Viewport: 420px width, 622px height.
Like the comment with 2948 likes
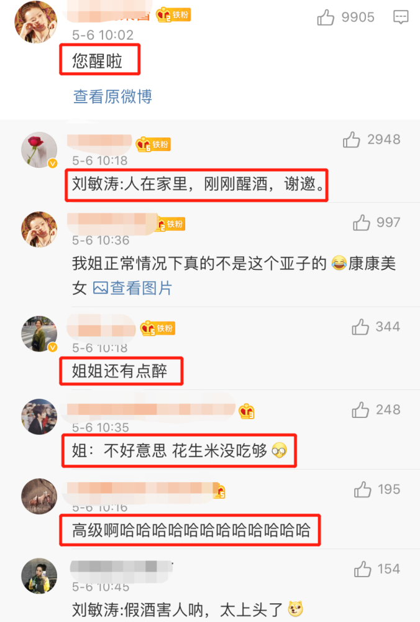(352, 139)
